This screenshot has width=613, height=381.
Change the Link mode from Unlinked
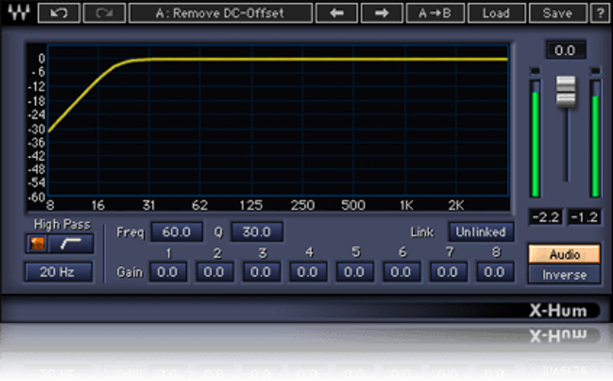coord(481,232)
